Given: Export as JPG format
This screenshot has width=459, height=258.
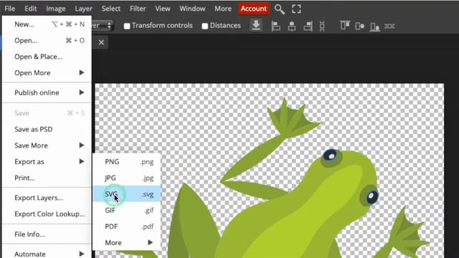Looking at the screenshot, I should tap(127, 178).
